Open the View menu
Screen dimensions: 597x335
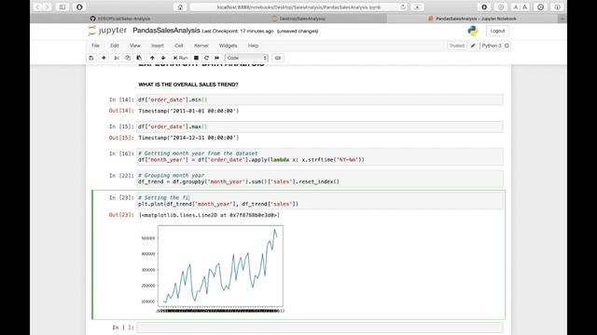point(134,46)
